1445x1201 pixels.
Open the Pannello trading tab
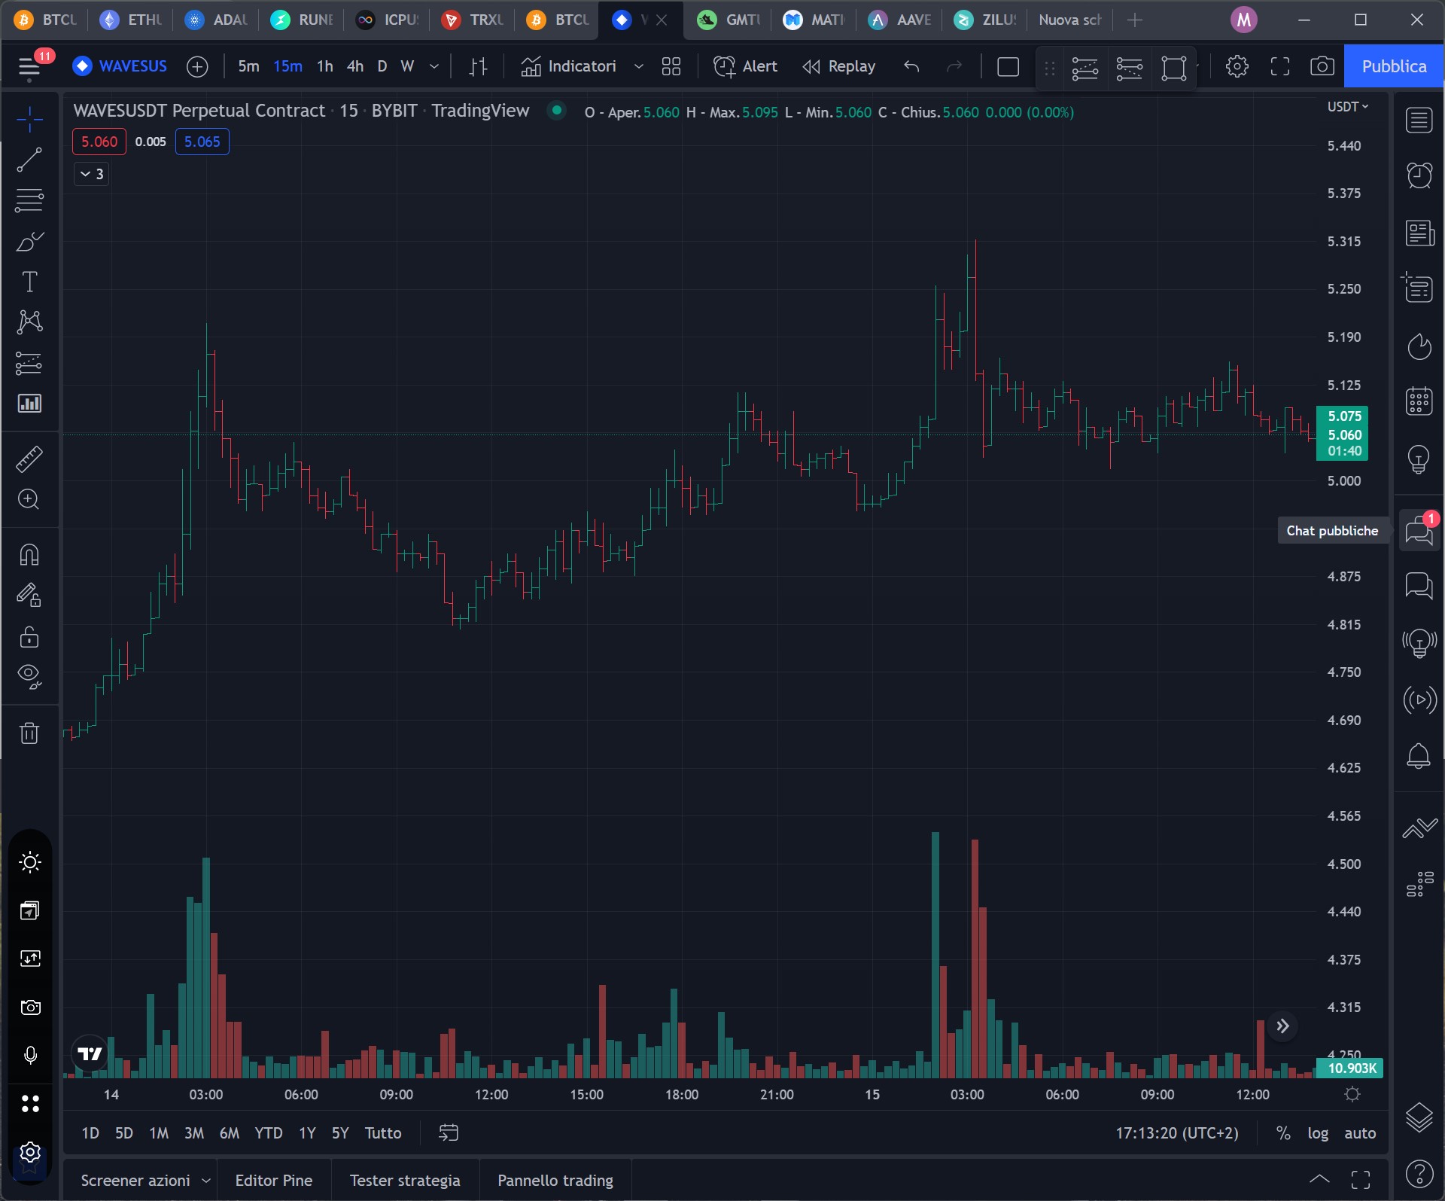click(x=555, y=1180)
